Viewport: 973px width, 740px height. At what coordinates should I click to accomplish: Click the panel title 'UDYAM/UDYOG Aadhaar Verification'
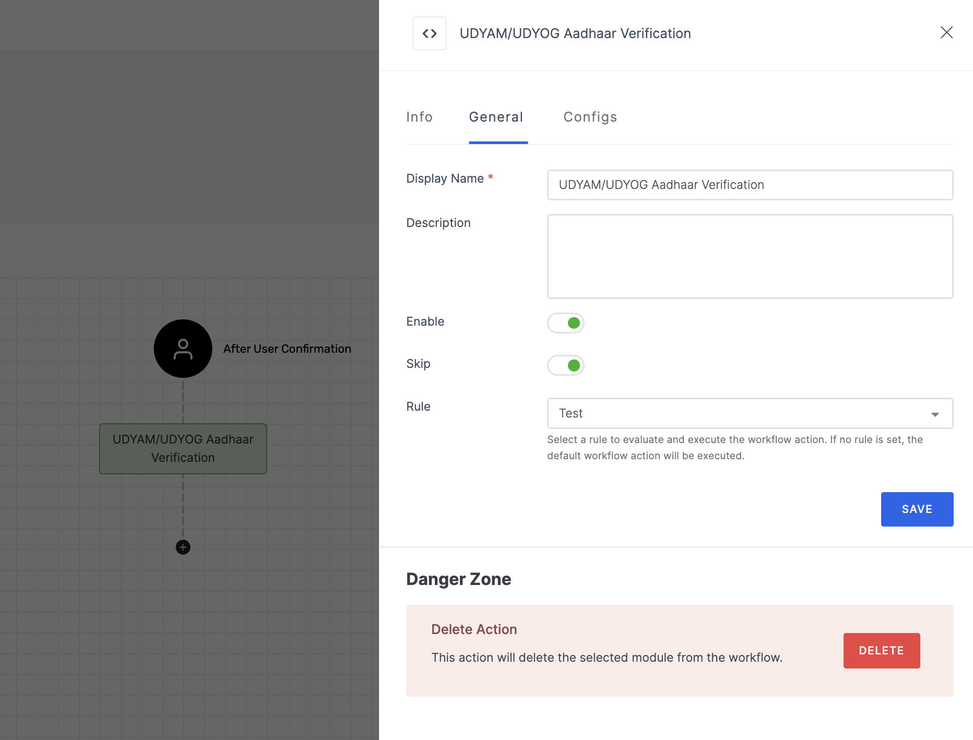tap(575, 33)
